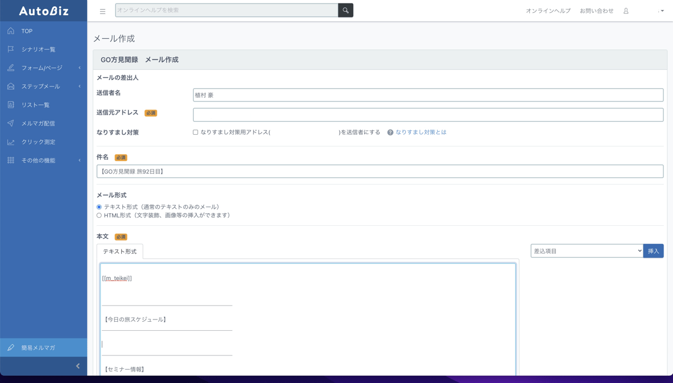Viewport: 673px width, 383px height.
Task: Check the なりすまし対策用アドレス checkbox
Action: (x=195, y=132)
